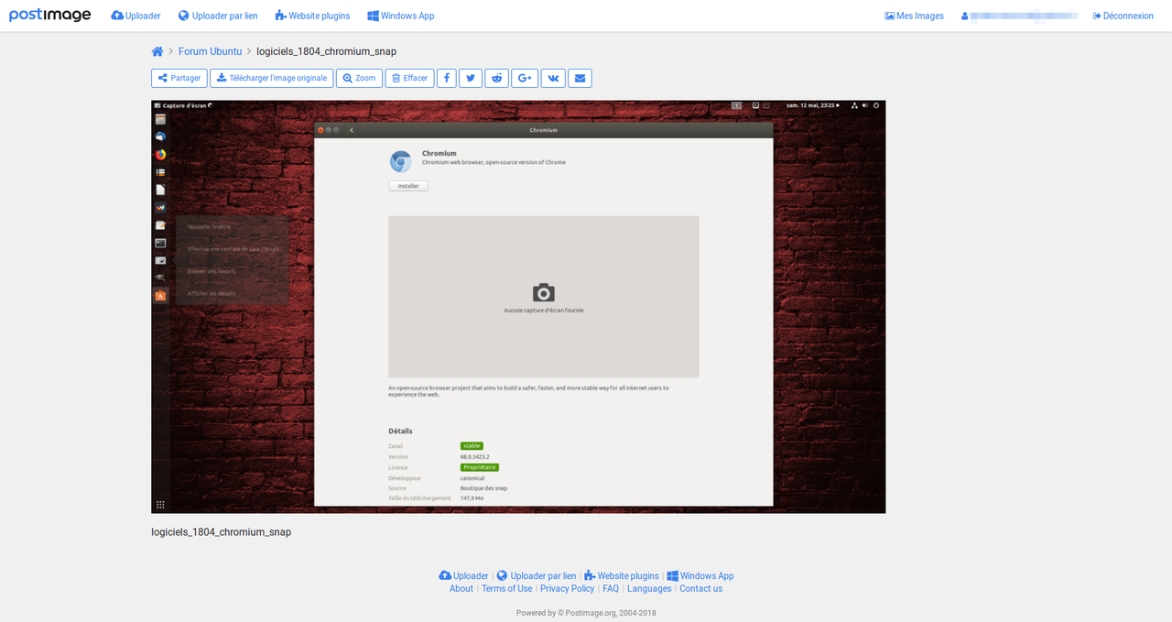
Task: Open Forum Ubuntu breadcrumb link
Action: click(210, 51)
